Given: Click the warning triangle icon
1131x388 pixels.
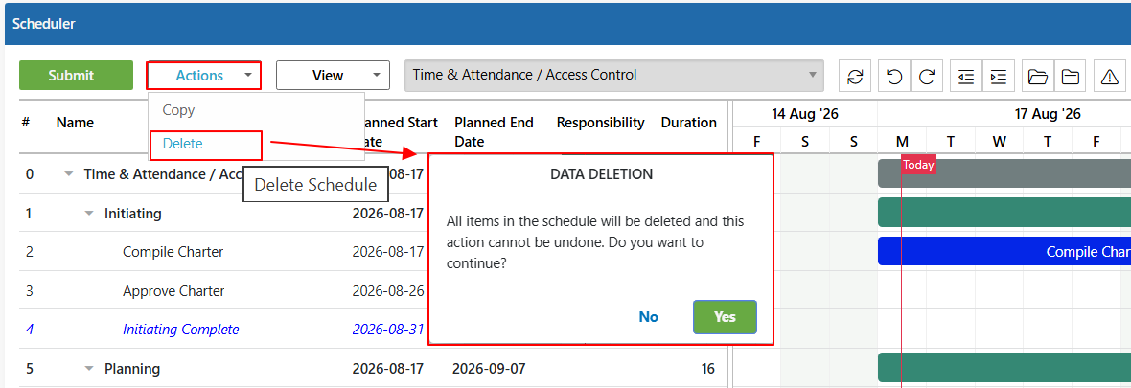Looking at the screenshot, I should [1110, 76].
